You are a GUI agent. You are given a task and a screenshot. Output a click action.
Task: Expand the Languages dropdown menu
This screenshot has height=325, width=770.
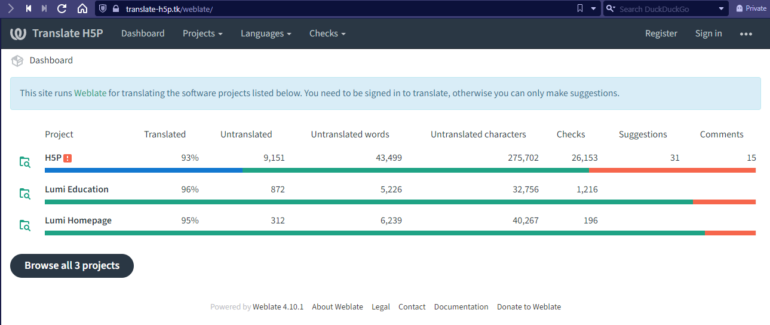(x=266, y=33)
